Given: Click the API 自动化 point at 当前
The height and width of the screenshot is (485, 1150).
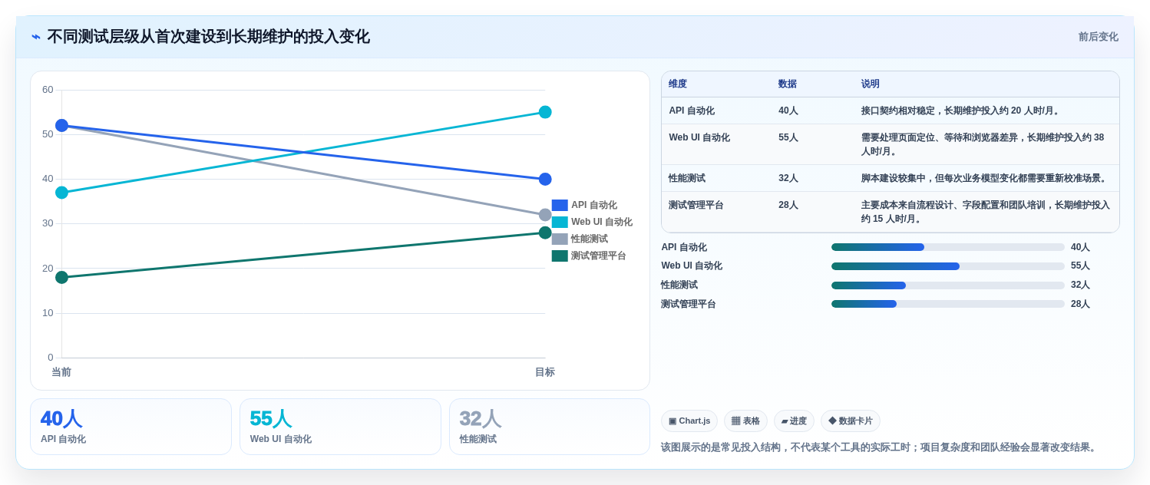Looking at the screenshot, I should 61,125.
